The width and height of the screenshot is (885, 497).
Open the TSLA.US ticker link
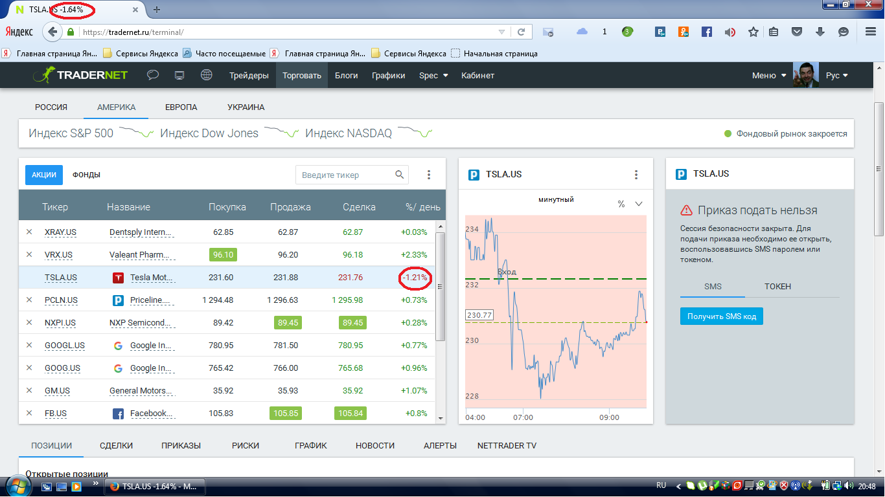pos(61,277)
